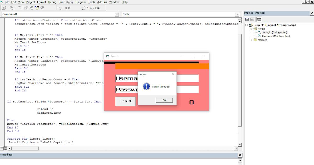
Task: Collapse the Forms folder
Action: pyautogui.click(x=251, y=29)
